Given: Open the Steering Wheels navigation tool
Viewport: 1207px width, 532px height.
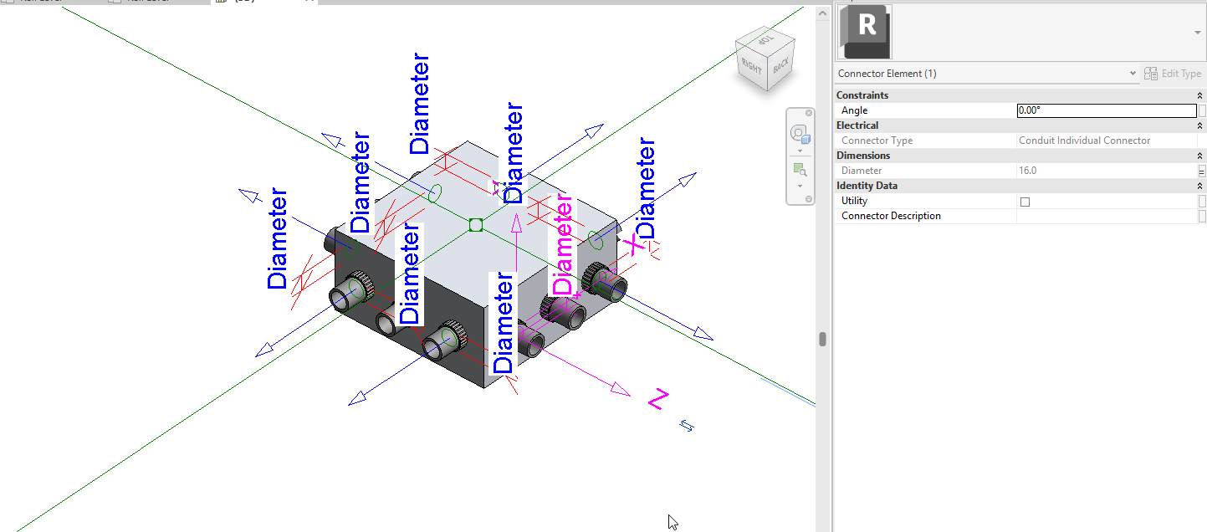Looking at the screenshot, I should [799, 134].
